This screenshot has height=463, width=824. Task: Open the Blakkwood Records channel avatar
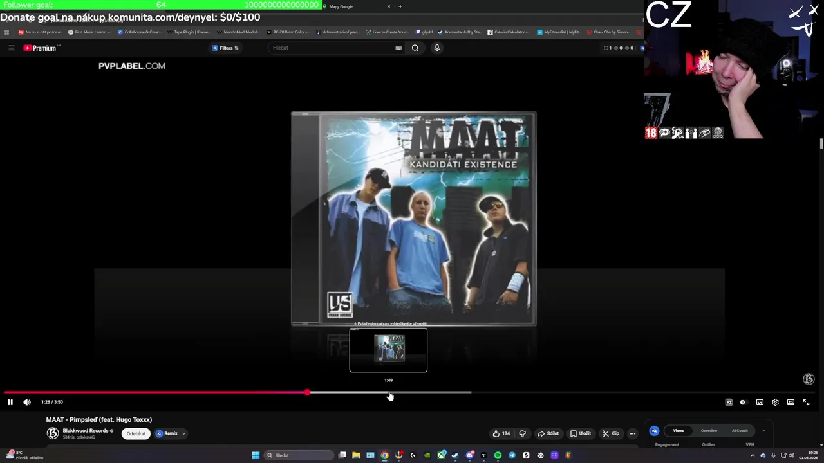pos(53,433)
